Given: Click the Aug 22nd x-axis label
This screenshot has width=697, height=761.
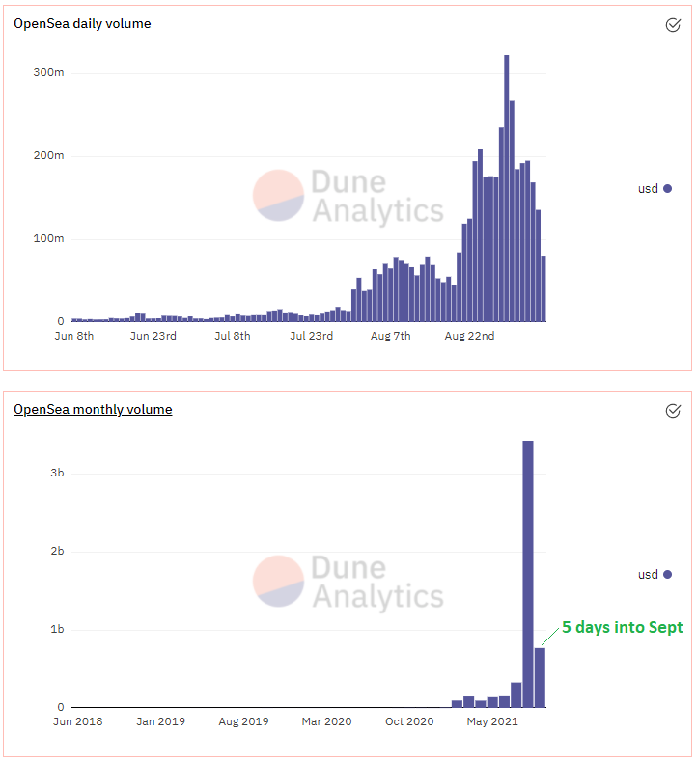Looking at the screenshot, I should click(x=469, y=336).
